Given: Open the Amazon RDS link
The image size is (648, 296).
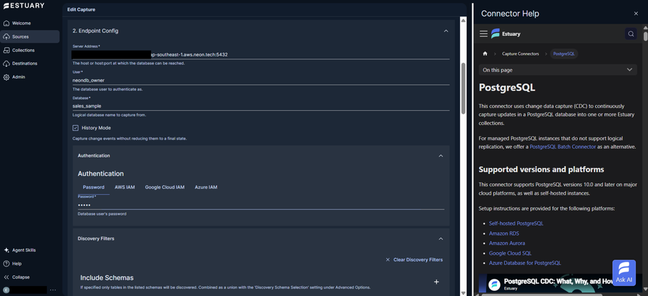Looking at the screenshot, I should 504,233.
